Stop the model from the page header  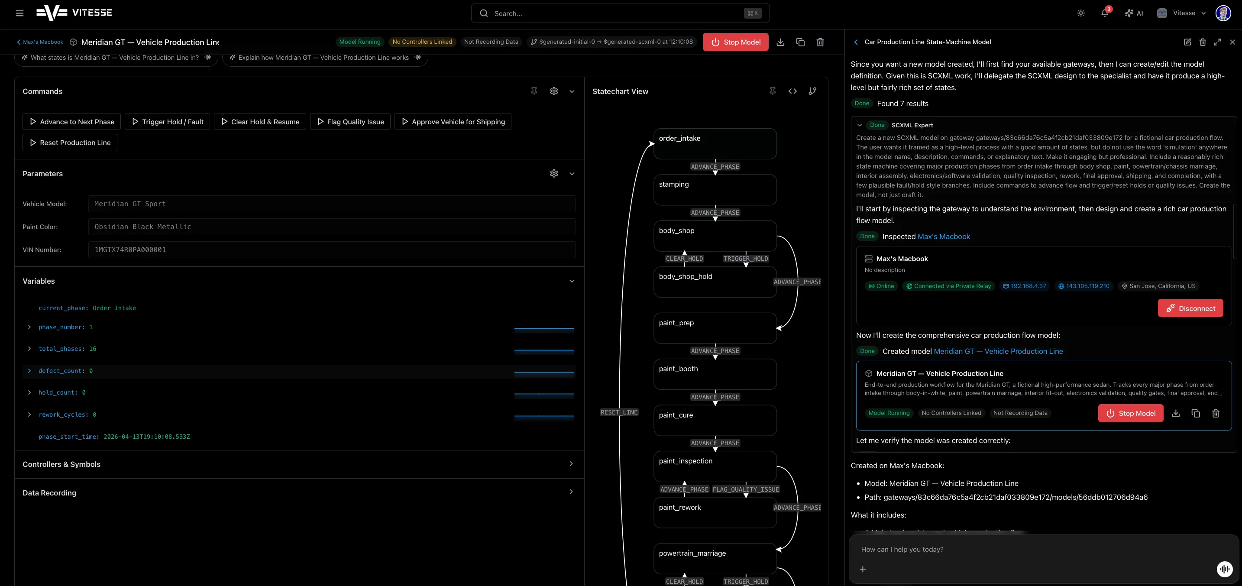tap(735, 42)
